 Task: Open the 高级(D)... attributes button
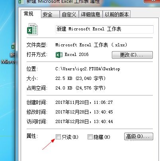139,137
